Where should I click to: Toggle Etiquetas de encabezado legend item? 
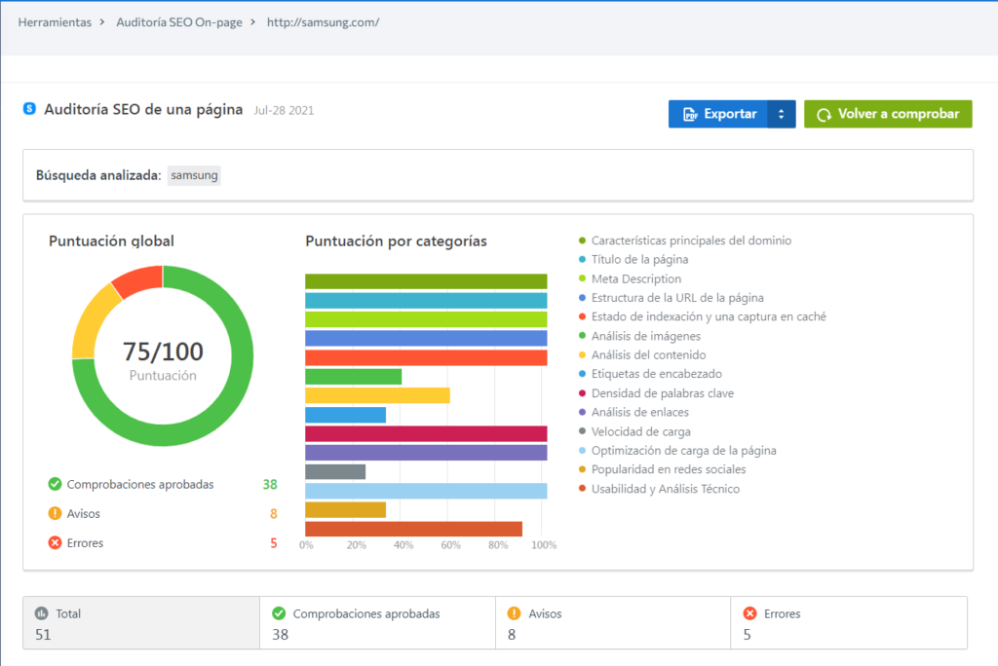pos(650,374)
